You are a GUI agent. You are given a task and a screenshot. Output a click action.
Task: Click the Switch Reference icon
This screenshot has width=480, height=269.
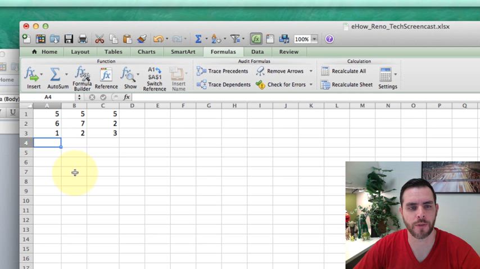[x=155, y=78]
